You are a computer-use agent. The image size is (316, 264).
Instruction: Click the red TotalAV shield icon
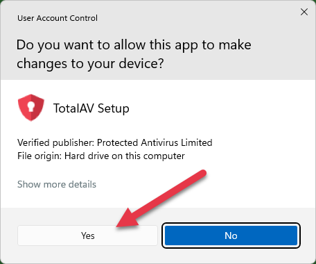(x=31, y=108)
